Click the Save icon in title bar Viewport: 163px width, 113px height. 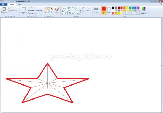tap(5, 1)
